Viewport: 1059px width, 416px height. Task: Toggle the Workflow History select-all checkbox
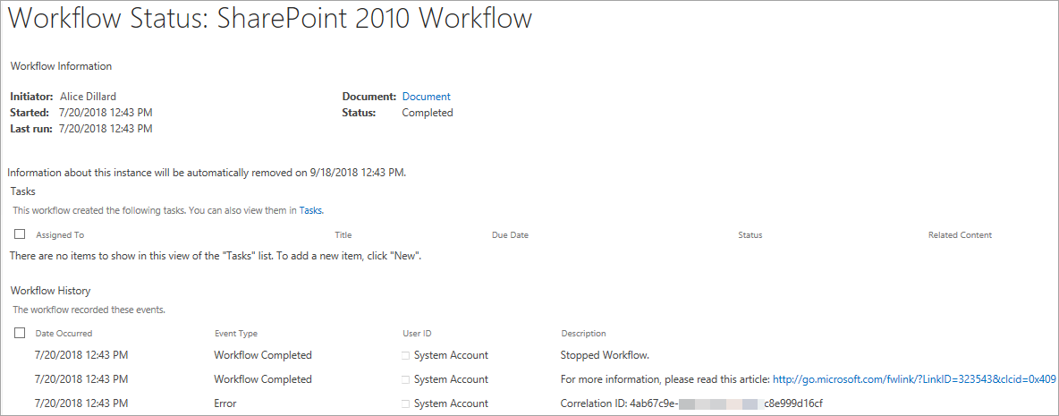coord(20,333)
